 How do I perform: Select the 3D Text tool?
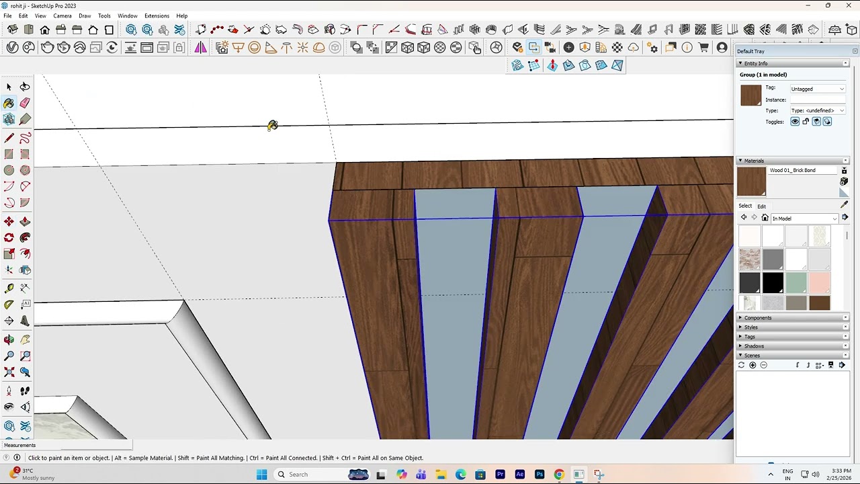pos(25,321)
